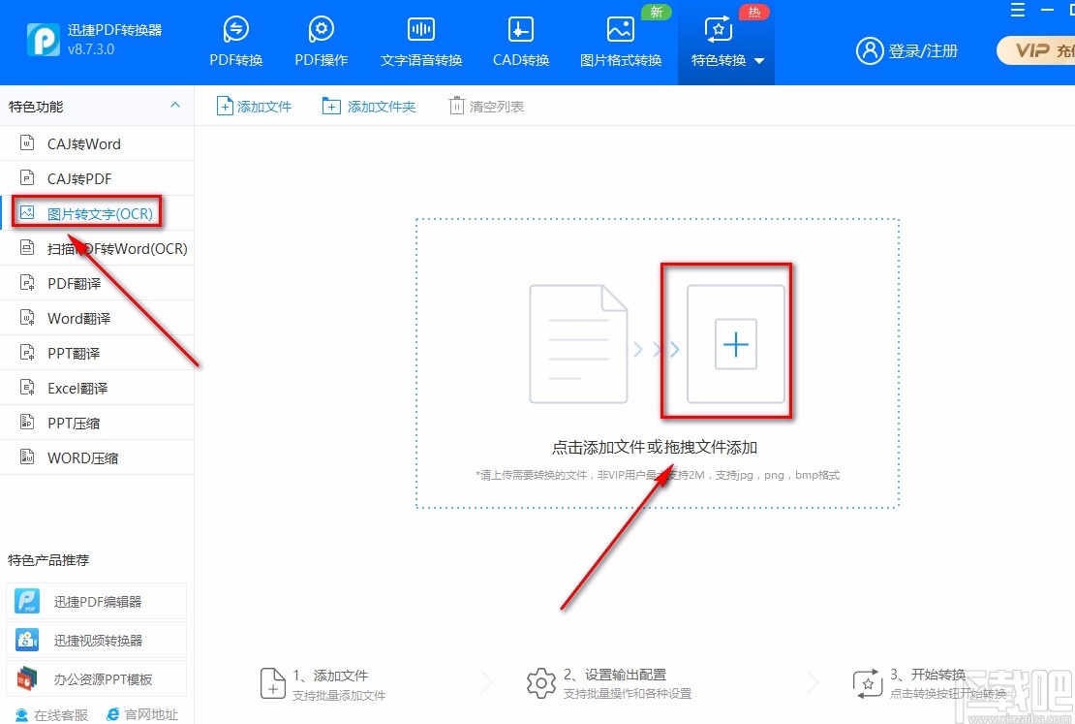Click the 清空列表 trash icon
The width and height of the screenshot is (1075, 724).
click(x=455, y=107)
